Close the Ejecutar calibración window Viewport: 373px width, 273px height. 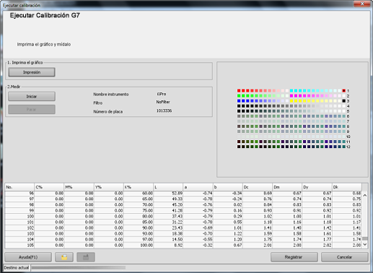361,4
